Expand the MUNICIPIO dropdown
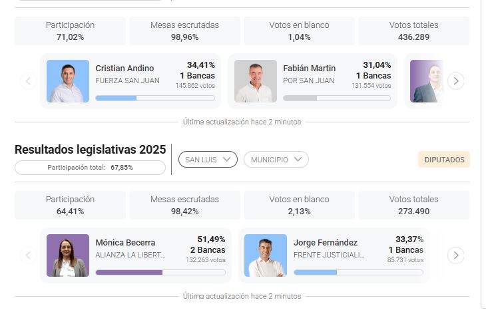This screenshot has width=486, height=316. coord(276,160)
